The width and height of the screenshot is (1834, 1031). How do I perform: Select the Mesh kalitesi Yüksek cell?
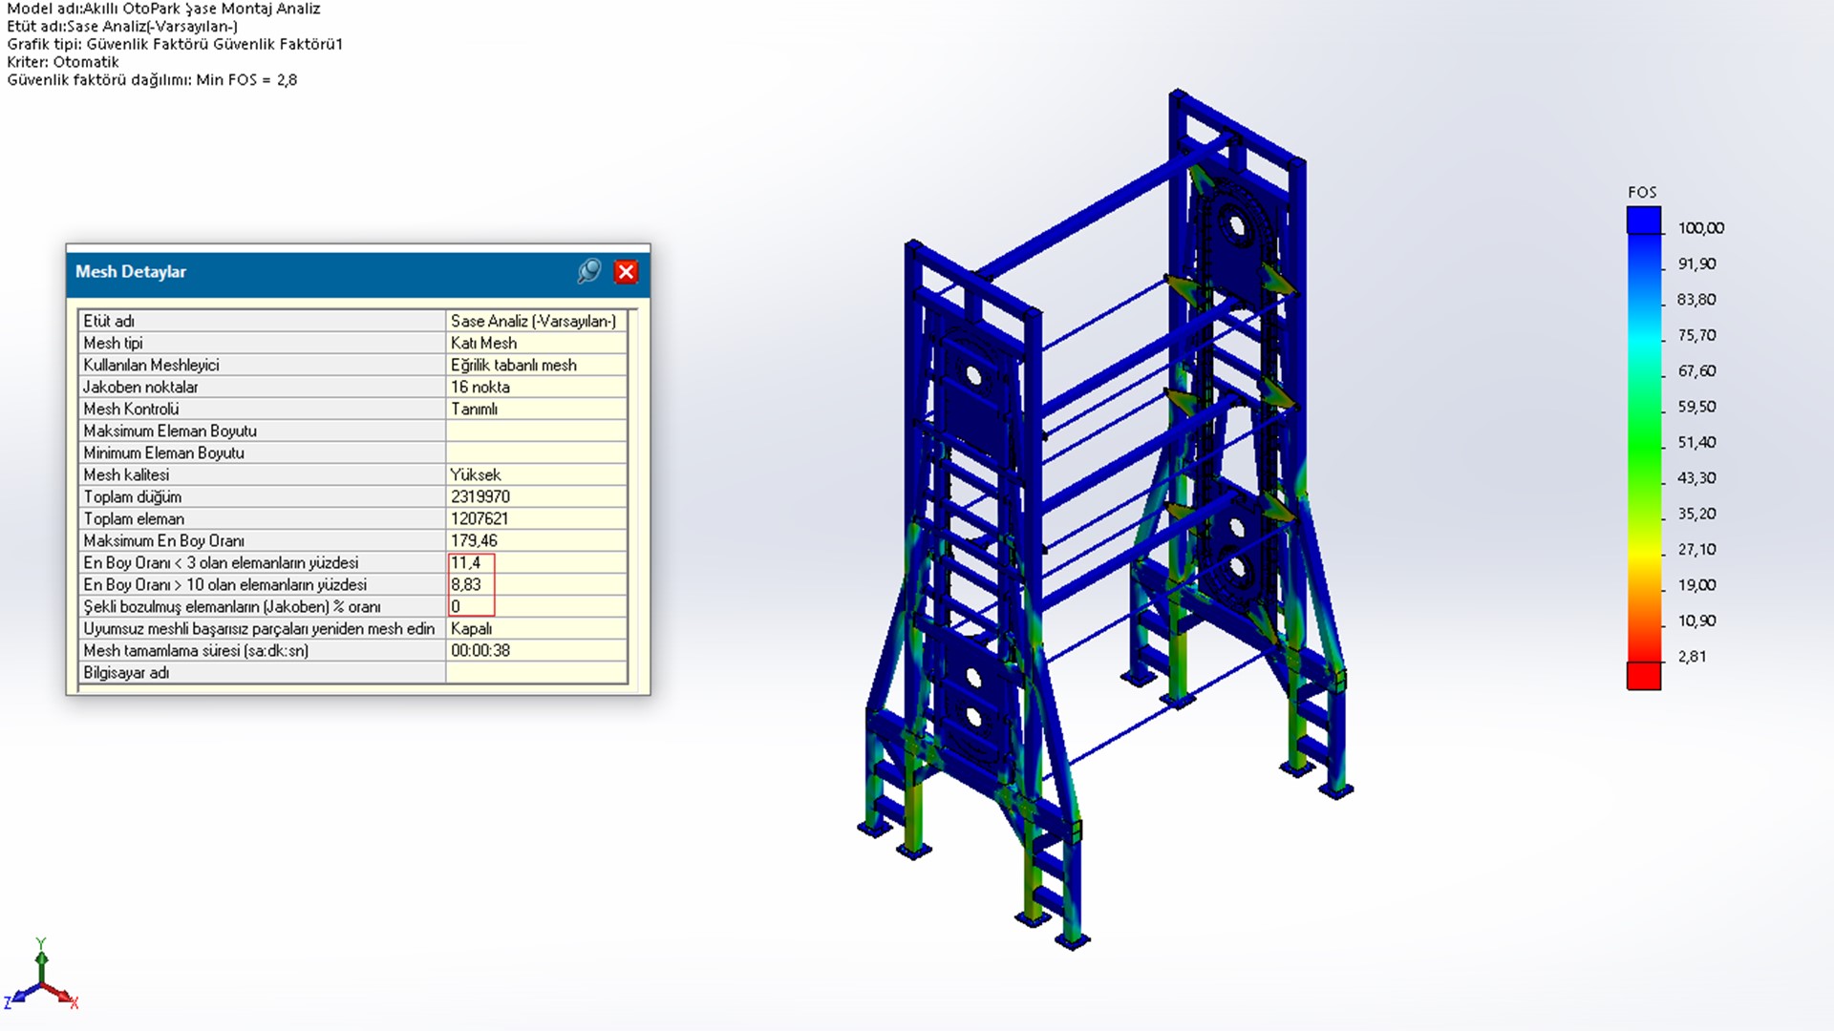pyautogui.click(x=476, y=475)
